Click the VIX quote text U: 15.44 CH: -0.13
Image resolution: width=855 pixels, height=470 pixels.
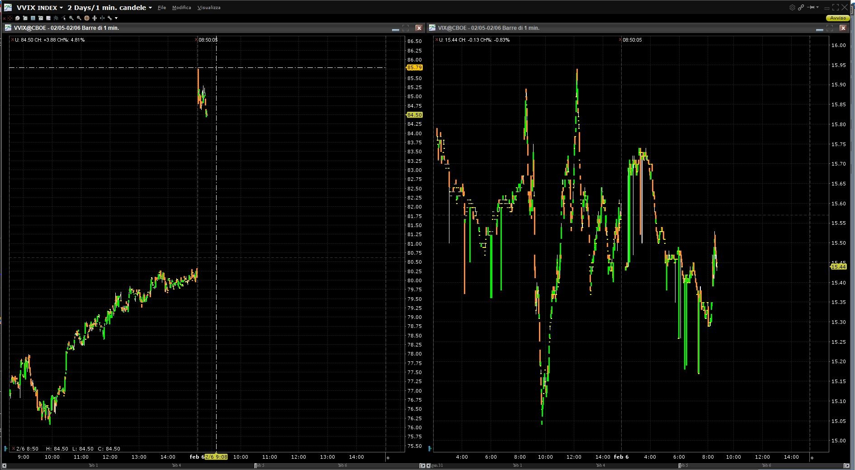[475, 40]
